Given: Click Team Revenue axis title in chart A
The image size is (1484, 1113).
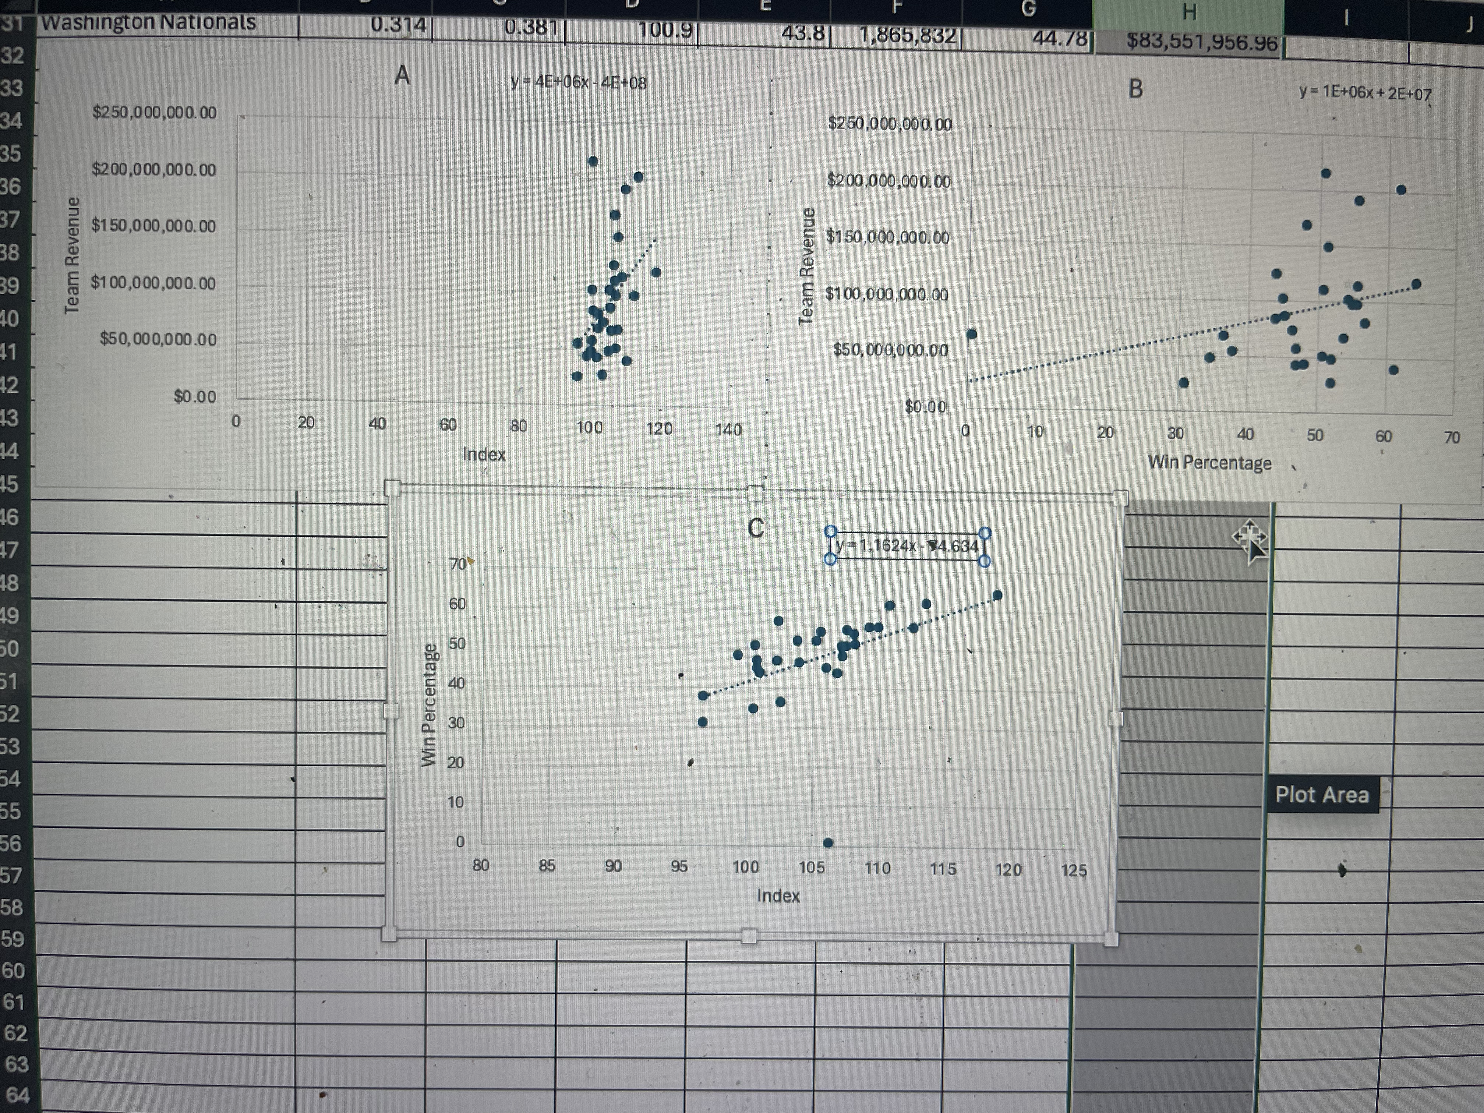Looking at the screenshot, I should tap(72, 255).
